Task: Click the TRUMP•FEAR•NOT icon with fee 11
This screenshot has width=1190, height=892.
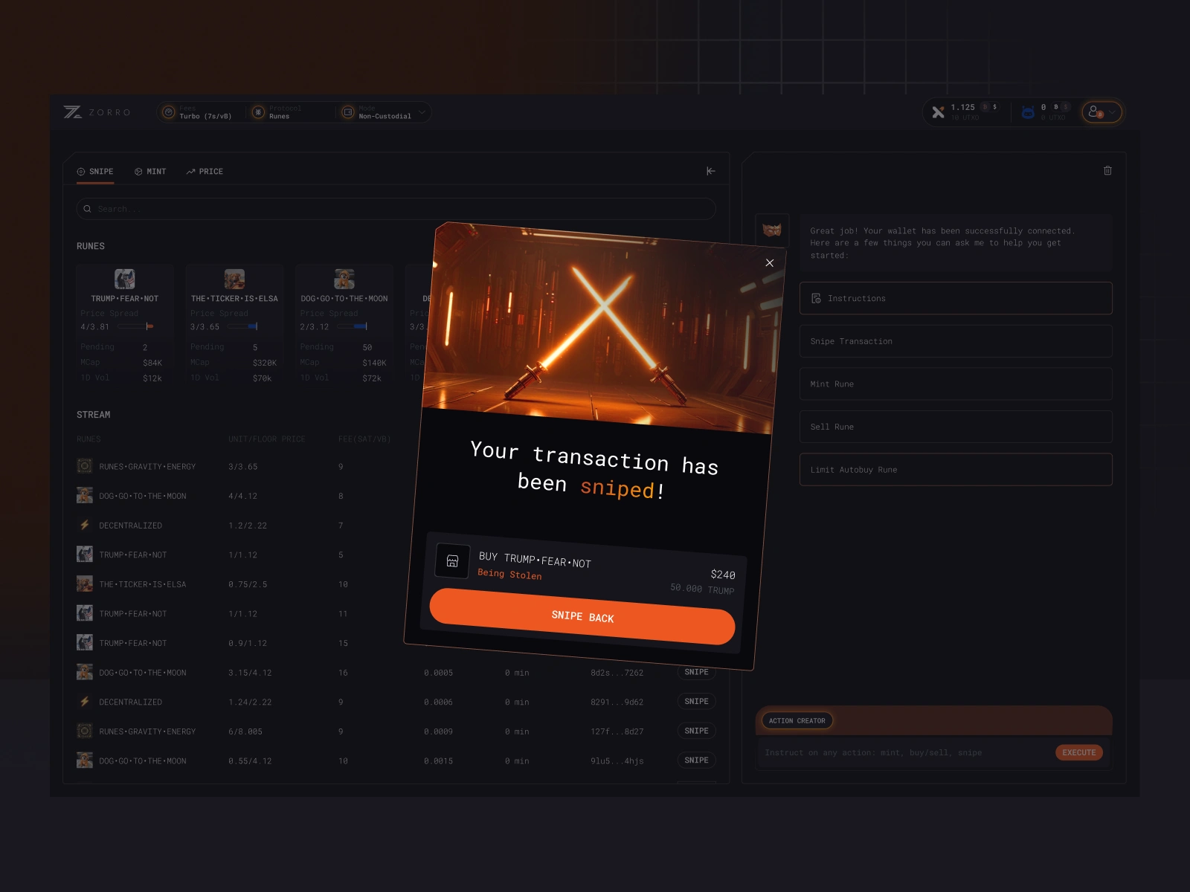Action: 85,613
